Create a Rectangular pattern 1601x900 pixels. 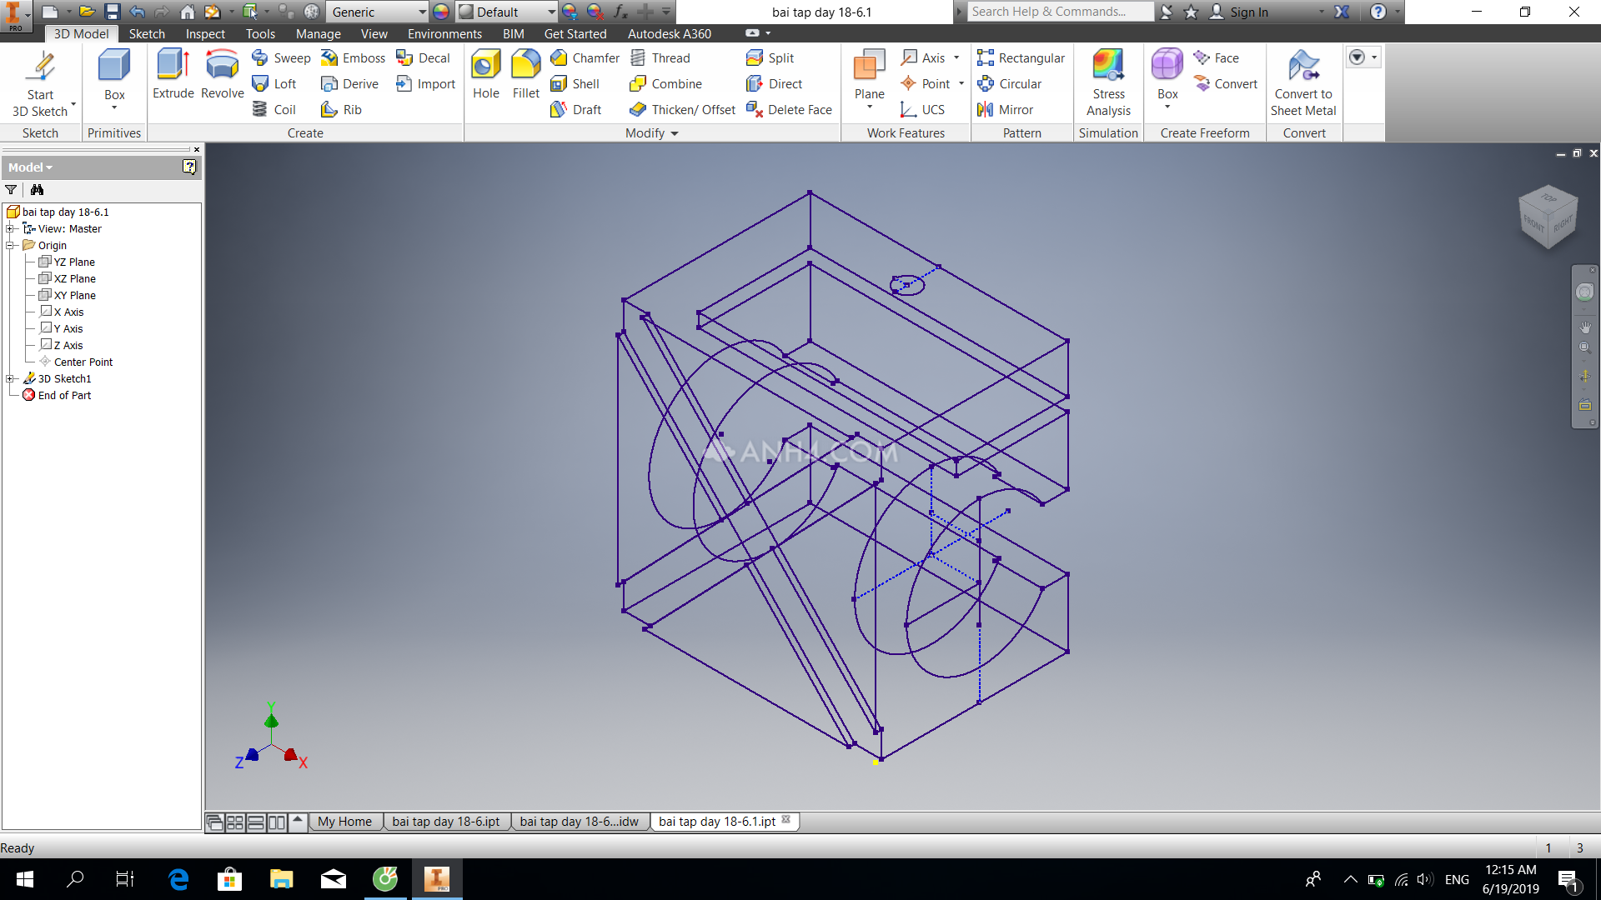pyautogui.click(x=1021, y=57)
